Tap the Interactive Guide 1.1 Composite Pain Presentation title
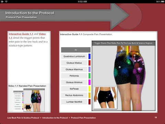The image size is (165, 124). click(86, 34)
